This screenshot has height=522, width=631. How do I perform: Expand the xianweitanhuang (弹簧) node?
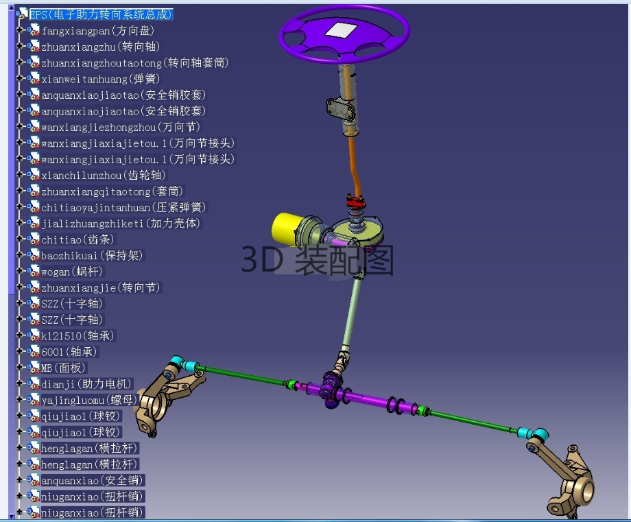tap(19, 78)
